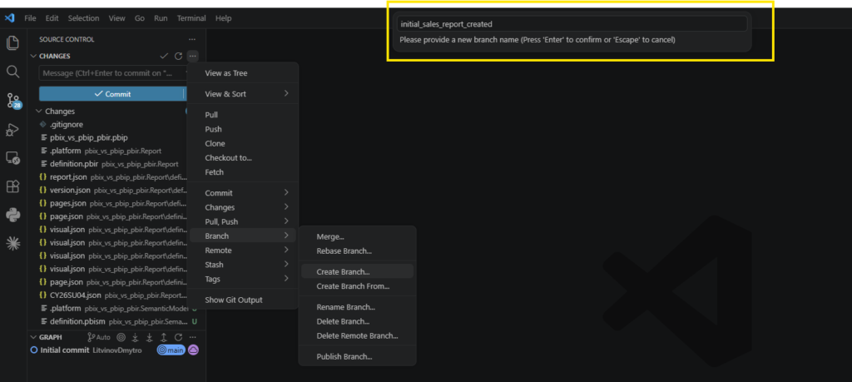Choose Merge... from Branch submenu
The height and width of the screenshot is (382, 852).
point(358,237)
